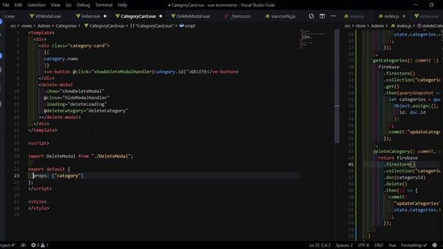Click the 'export default' line in code
443x249 pixels.
[49, 169]
